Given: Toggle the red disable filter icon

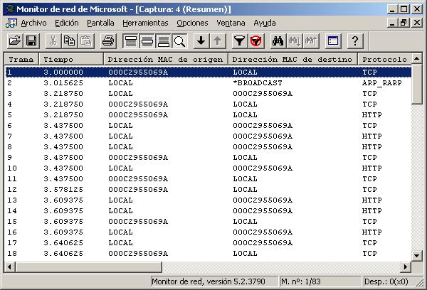Looking at the screenshot, I should [x=255, y=41].
